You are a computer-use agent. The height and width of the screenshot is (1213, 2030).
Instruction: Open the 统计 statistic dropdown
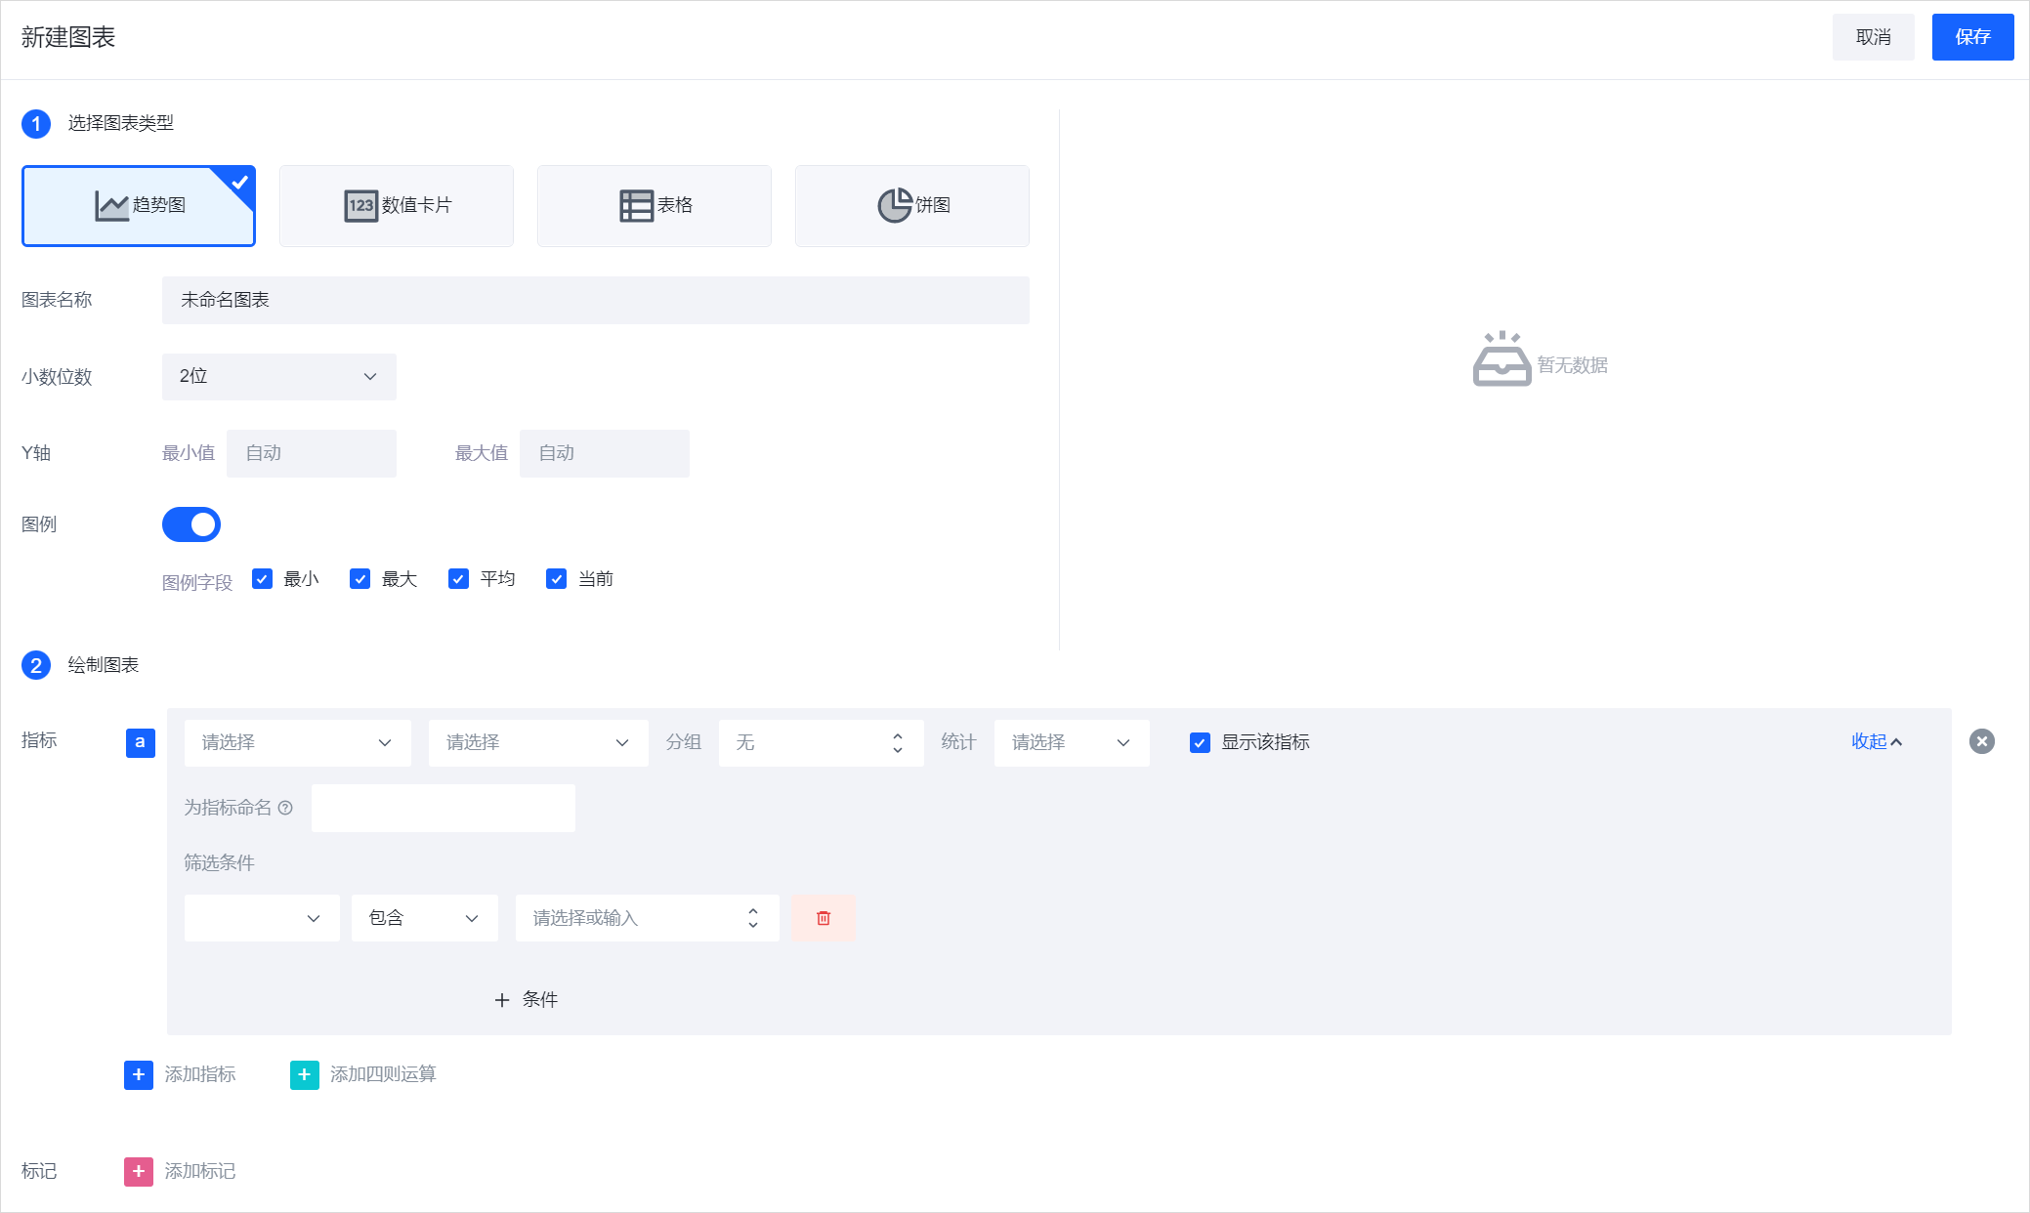tap(1072, 743)
